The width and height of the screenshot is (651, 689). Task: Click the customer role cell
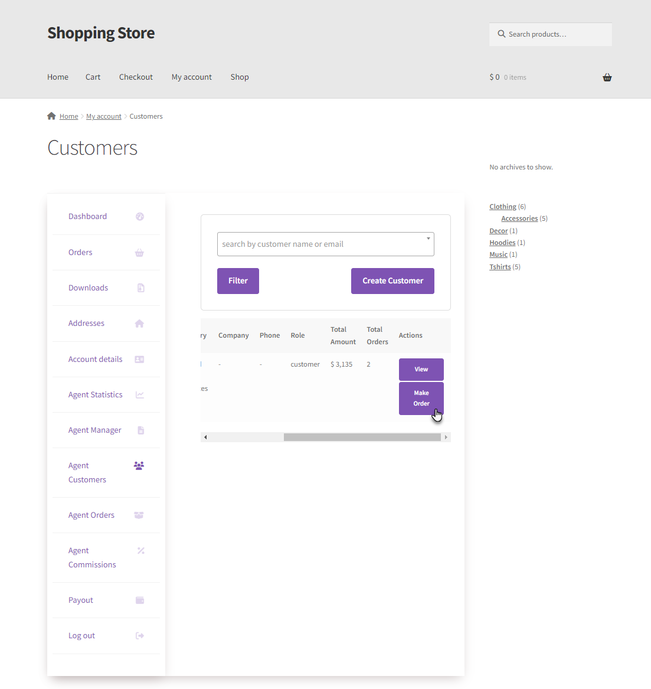305,364
